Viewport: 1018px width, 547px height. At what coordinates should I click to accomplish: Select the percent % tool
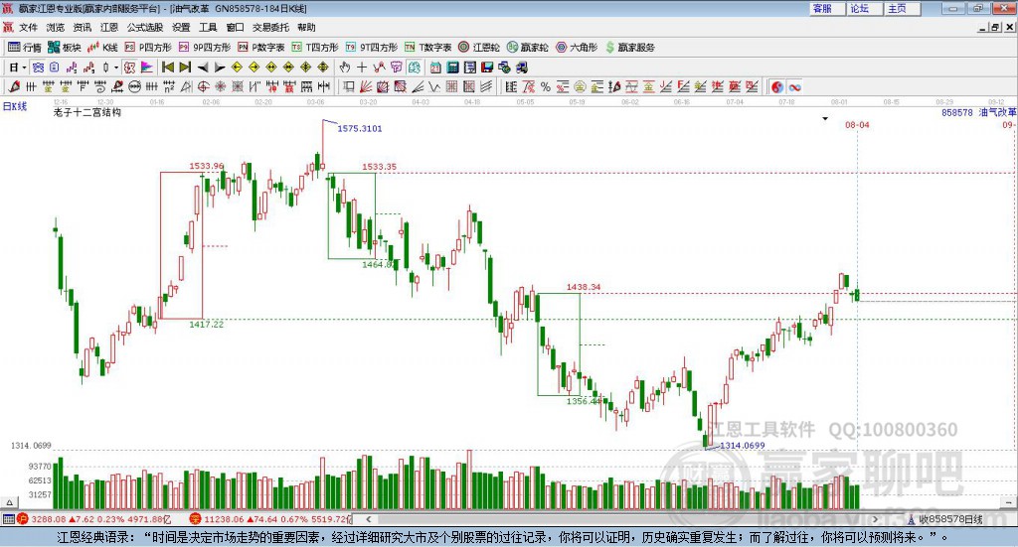546,86
